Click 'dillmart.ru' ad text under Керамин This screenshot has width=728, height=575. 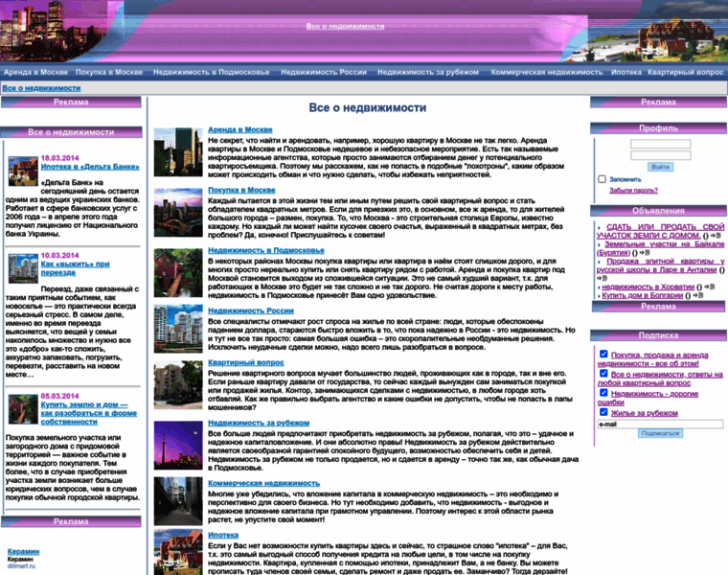point(21,566)
